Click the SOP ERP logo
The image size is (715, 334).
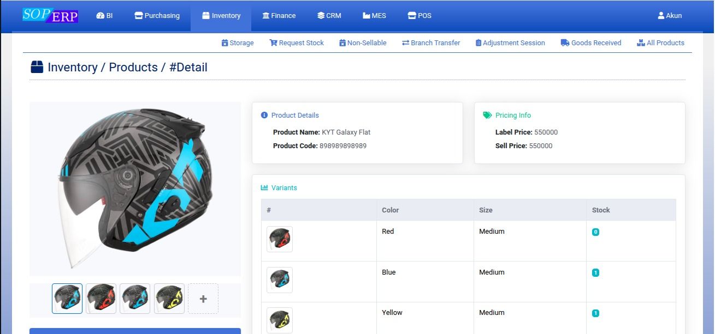pyautogui.click(x=49, y=14)
